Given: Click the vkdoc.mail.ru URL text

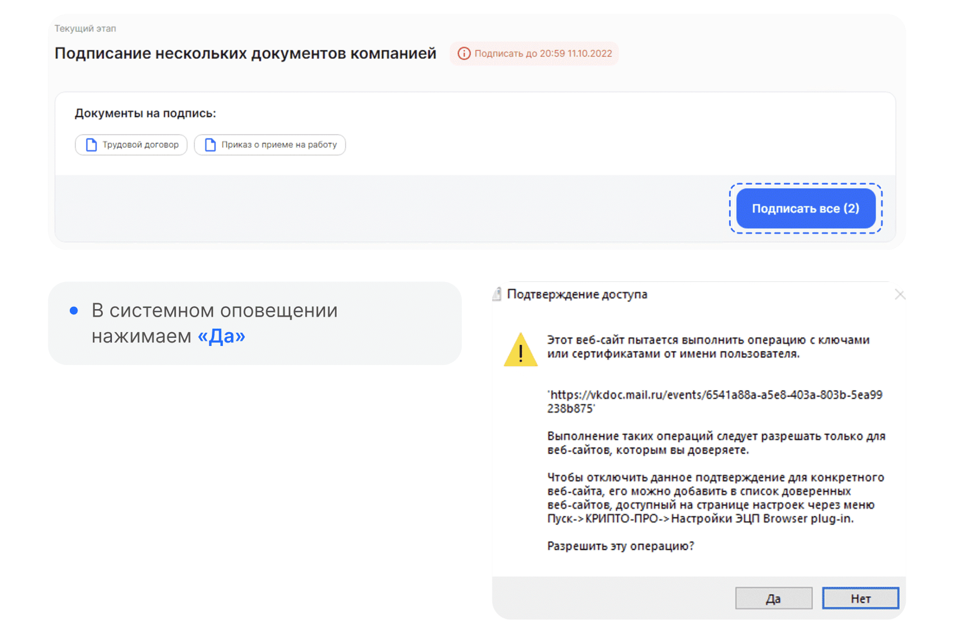Looking at the screenshot, I should pos(715,401).
